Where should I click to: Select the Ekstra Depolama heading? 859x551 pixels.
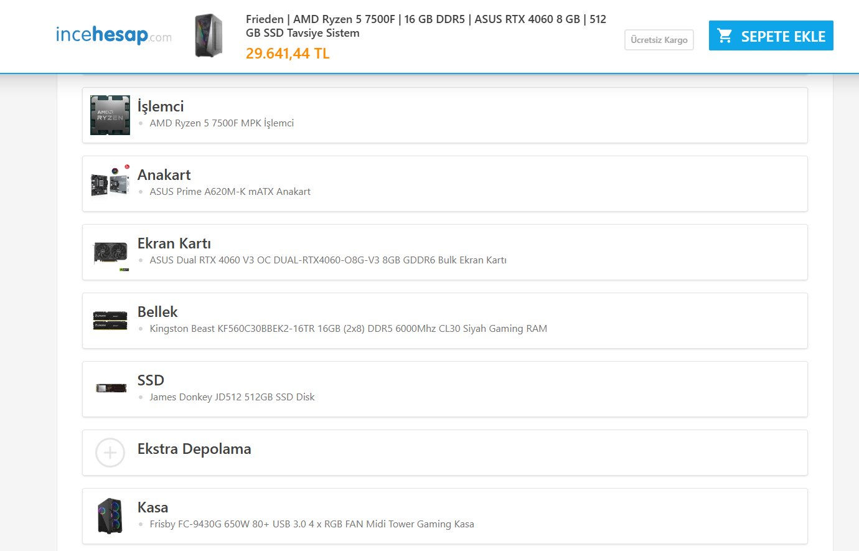(x=194, y=449)
